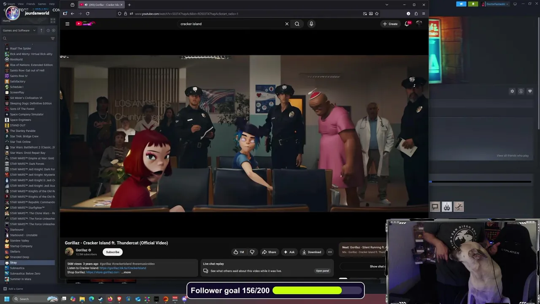Click the YouTube logo home icon
The width and height of the screenshot is (540, 304).
[85, 24]
